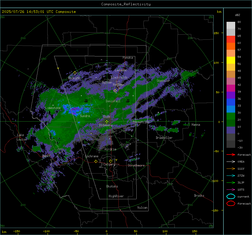Click the Brooks city label
Screen dimensions: 252x235
[x=199, y=196]
